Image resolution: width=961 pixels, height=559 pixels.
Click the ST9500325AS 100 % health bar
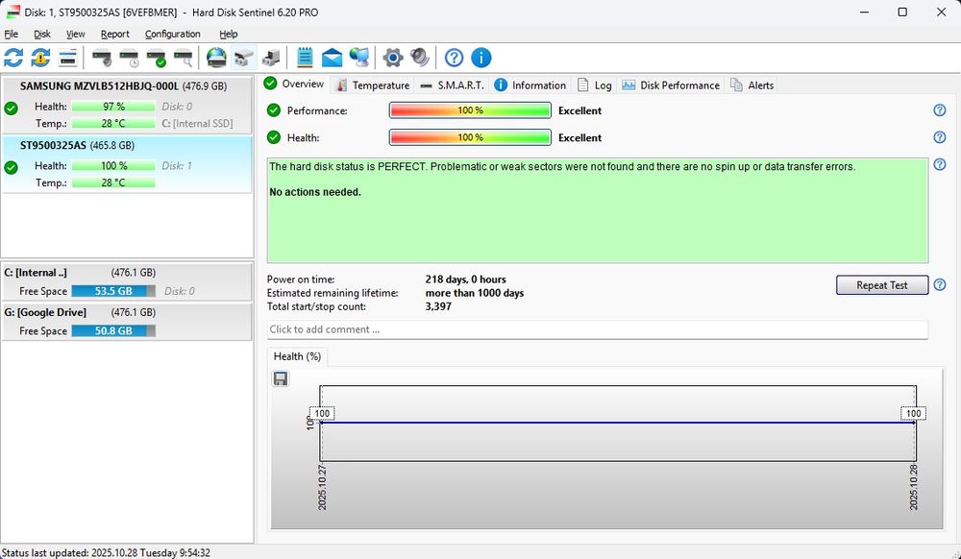(113, 165)
